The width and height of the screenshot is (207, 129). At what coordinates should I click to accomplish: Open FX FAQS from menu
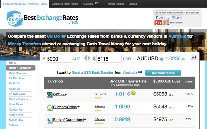15,84
